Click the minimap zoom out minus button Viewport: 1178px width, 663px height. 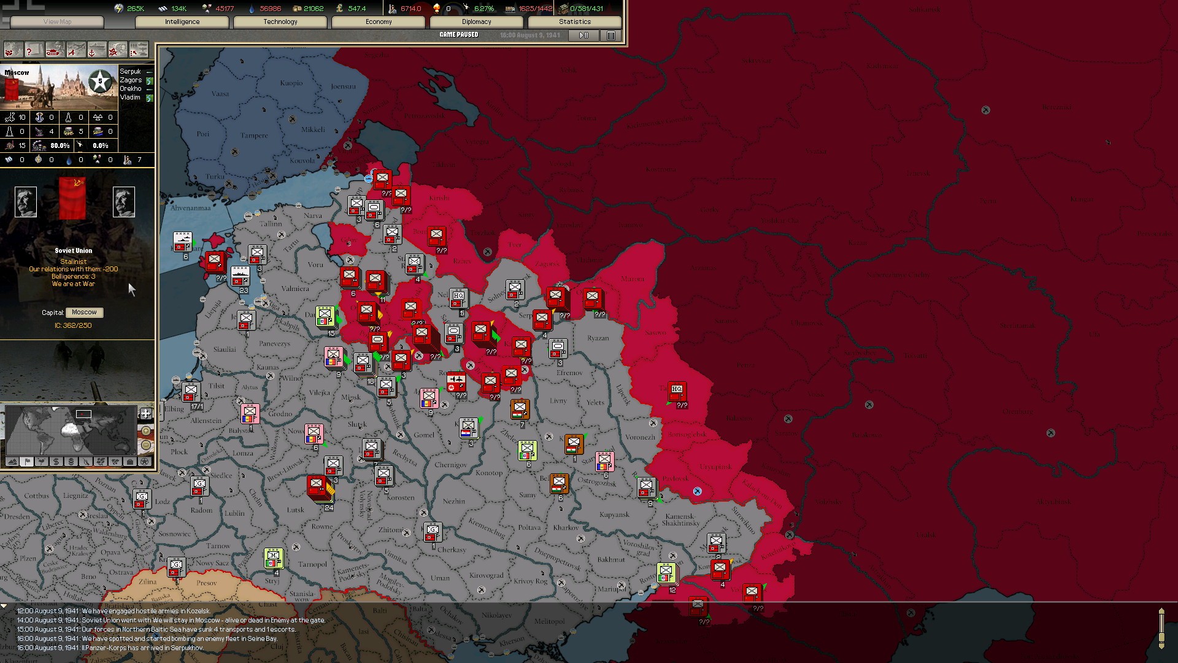point(146,445)
